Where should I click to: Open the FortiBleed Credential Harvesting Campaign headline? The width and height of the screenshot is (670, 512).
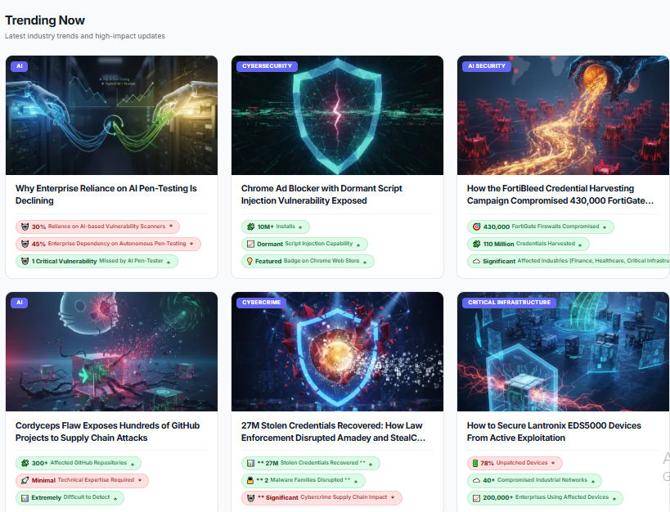(560, 195)
